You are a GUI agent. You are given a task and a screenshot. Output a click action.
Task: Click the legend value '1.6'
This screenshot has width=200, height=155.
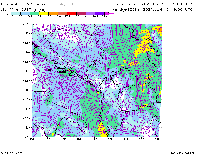coord(11,16)
